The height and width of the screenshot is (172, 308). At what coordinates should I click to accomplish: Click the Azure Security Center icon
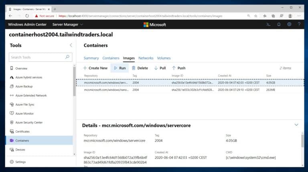[x=12, y=123]
